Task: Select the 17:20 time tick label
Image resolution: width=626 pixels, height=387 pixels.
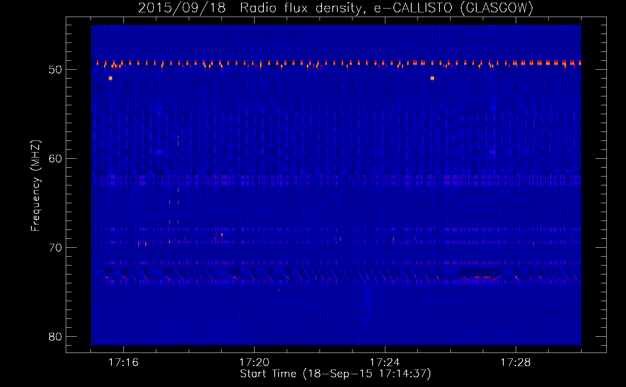Action: (x=254, y=362)
